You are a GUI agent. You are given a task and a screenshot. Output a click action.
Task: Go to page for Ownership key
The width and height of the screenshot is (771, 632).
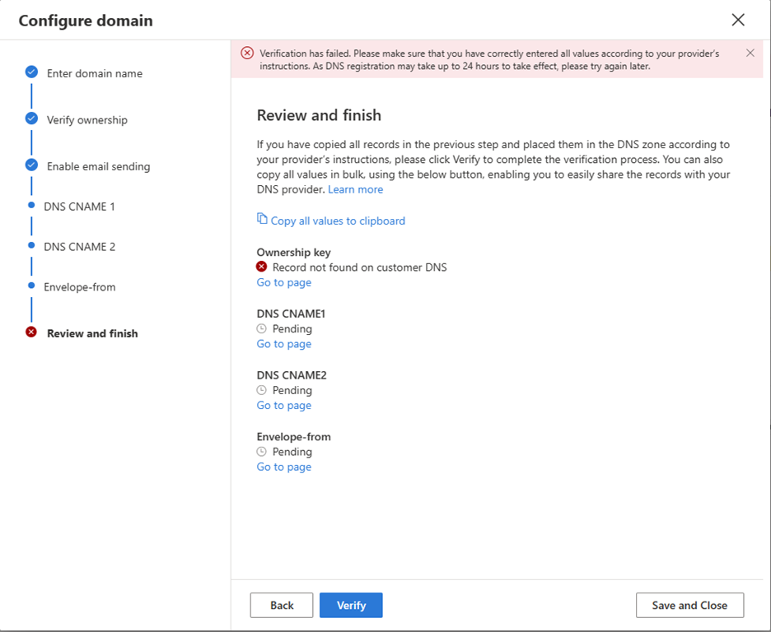point(284,282)
